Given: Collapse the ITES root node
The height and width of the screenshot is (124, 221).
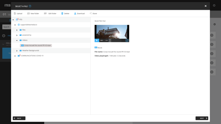Looking at the screenshot, I should pos(13,20).
